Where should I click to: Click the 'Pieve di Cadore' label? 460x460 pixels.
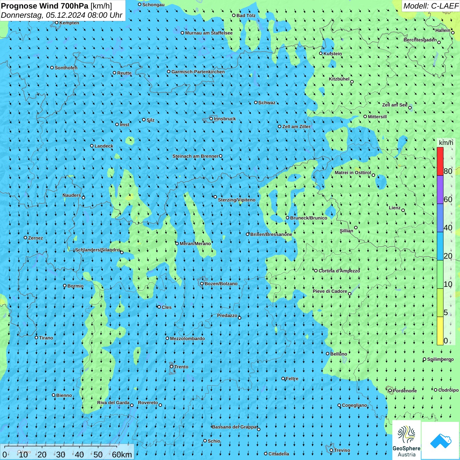tap(330, 291)
